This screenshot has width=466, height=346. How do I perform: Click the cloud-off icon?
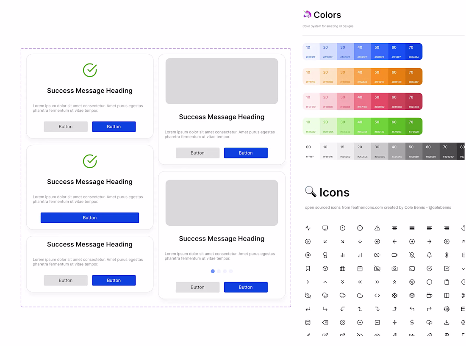[308, 296]
